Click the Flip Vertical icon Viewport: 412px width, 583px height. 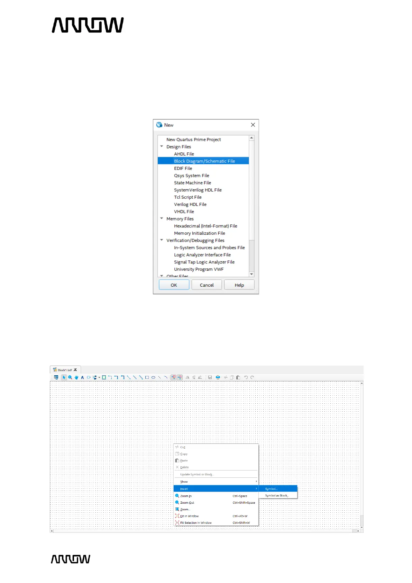(x=194, y=377)
